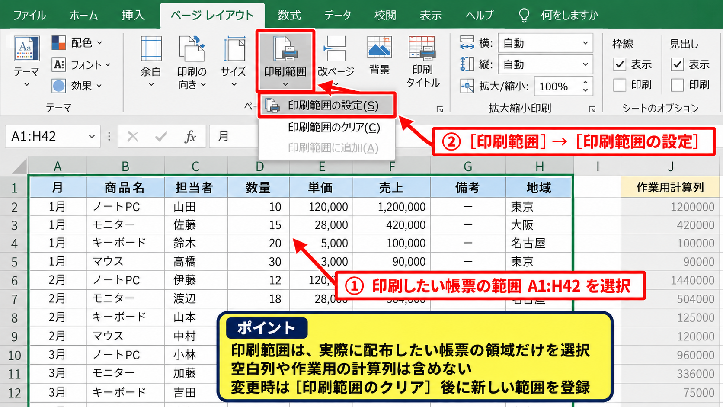Screen dimensions: 723x407
Task: Toggle the 枠線 印刷 gridlines print checkbox
Action: [620, 85]
